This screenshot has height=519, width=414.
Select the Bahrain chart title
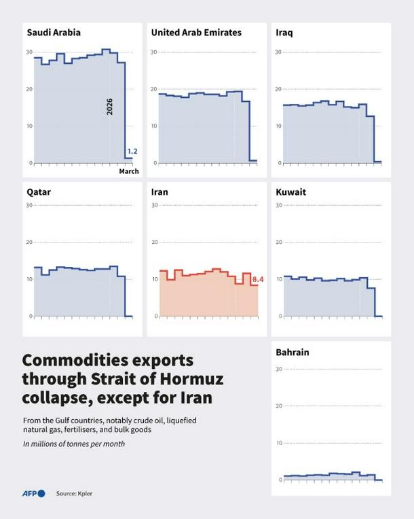coord(293,353)
